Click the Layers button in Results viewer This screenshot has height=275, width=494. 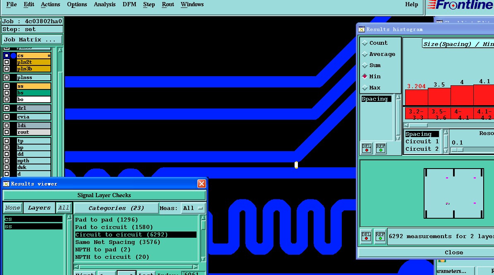pos(39,208)
